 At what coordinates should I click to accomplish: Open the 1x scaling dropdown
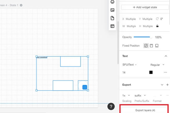pos(126,96)
